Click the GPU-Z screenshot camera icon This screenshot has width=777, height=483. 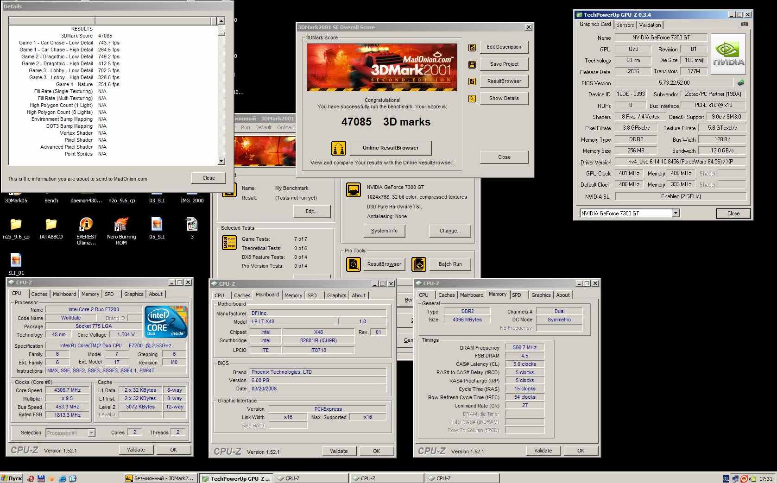click(744, 24)
